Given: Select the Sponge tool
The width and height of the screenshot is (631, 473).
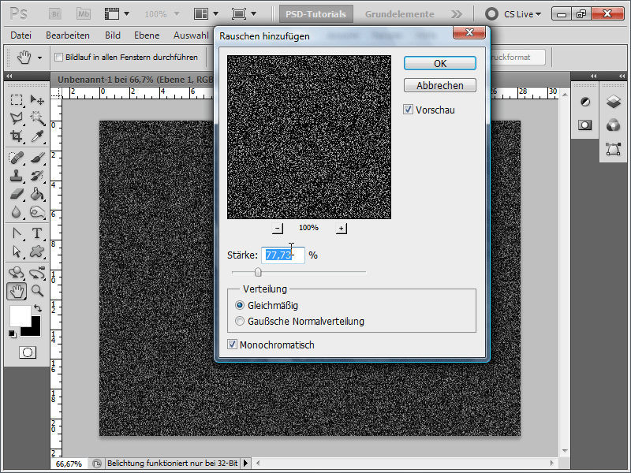Looking at the screenshot, I should [x=37, y=212].
